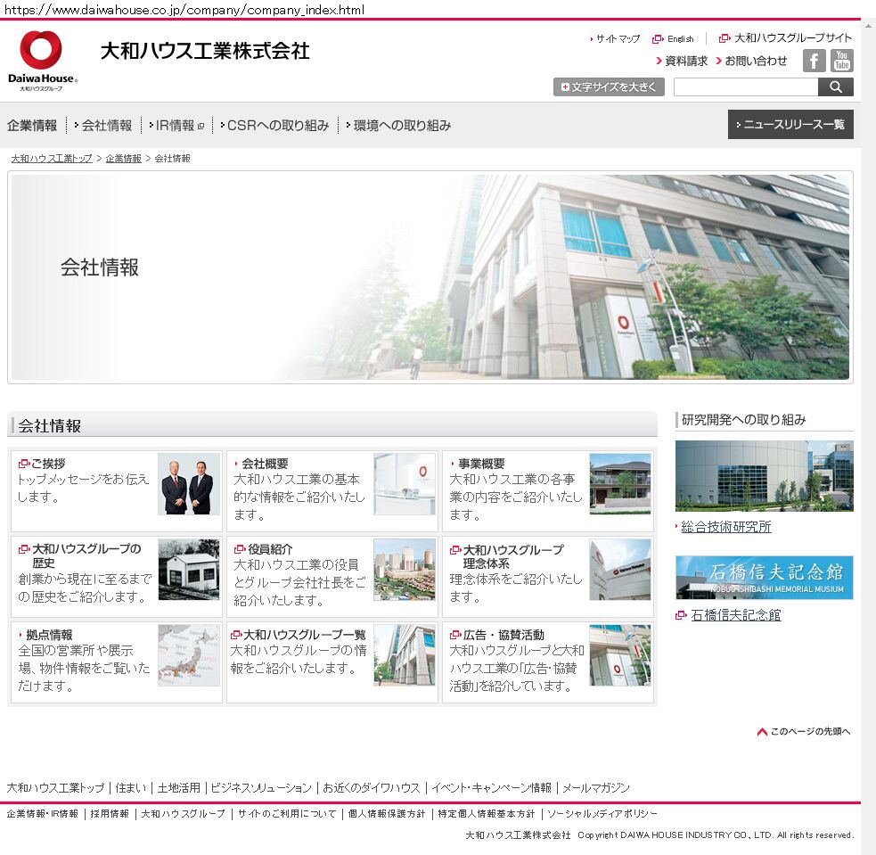This screenshot has height=855, width=876.
Task: Click the 拠点情報 Japan map thumbnail
Action: click(x=189, y=655)
